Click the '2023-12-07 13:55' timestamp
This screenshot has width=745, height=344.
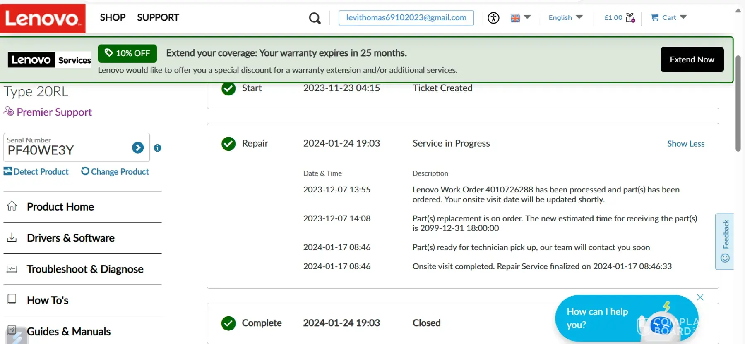[337, 190]
